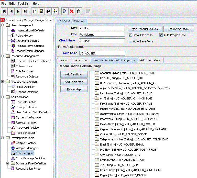Open Reconciliation Manager node

click(28, 51)
